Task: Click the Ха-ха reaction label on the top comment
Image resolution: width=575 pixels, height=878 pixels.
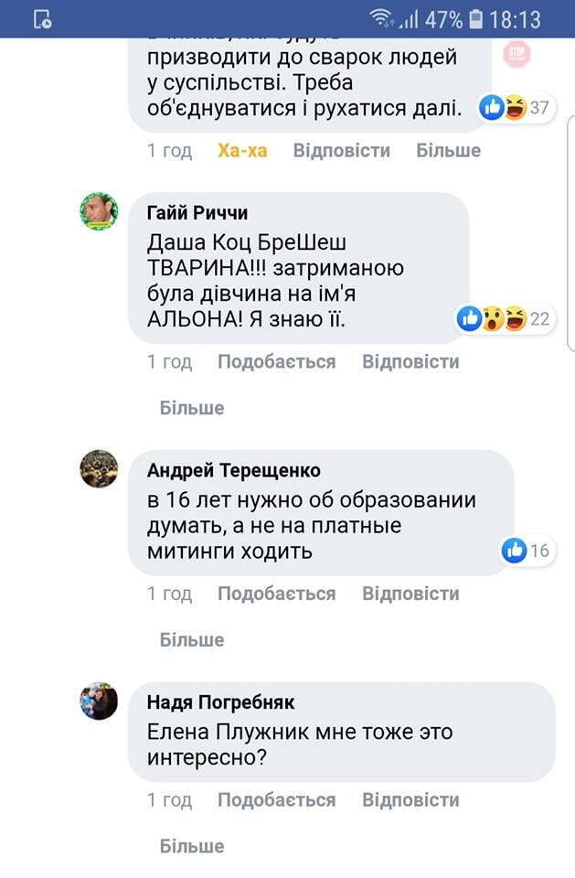Action: click(241, 149)
